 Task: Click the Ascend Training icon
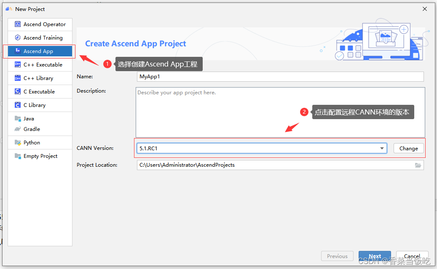[18, 37]
